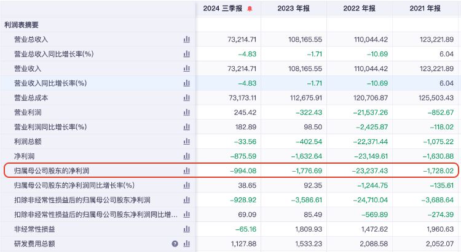Select the 2023 年报 column header
The image size is (461, 252).
point(293,9)
